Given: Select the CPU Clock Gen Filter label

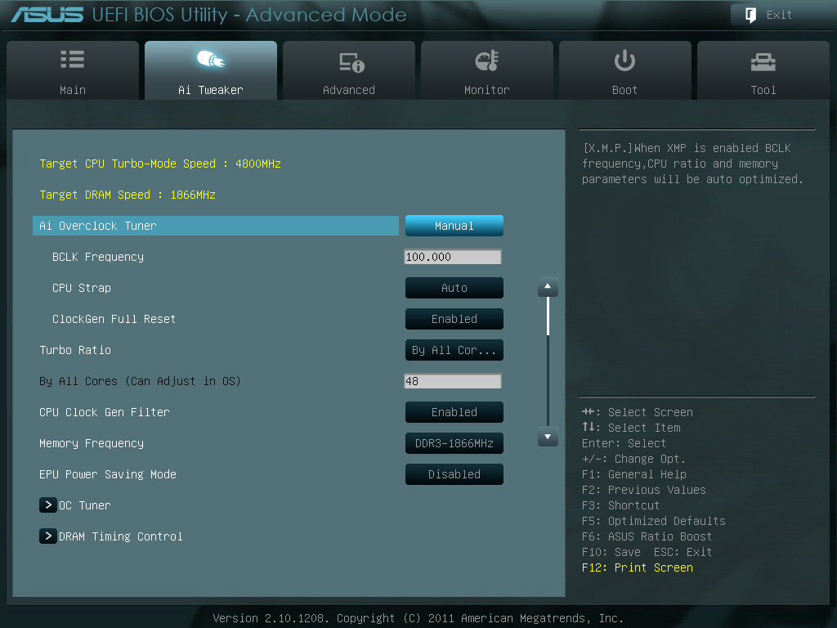Looking at the screenshot, I should [x=104, y=412].
